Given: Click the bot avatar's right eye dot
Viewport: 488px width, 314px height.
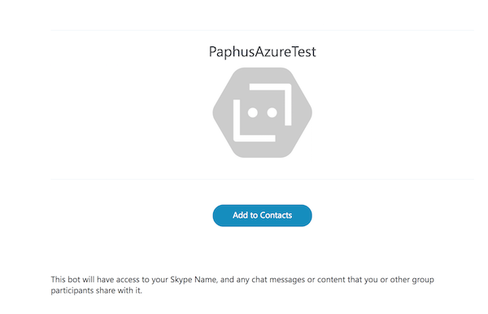Looking at the screenshot, I should click(272, 112).
